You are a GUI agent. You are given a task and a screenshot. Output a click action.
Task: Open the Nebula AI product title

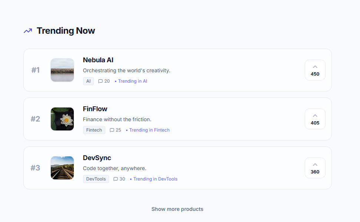[x=98, y=60]
